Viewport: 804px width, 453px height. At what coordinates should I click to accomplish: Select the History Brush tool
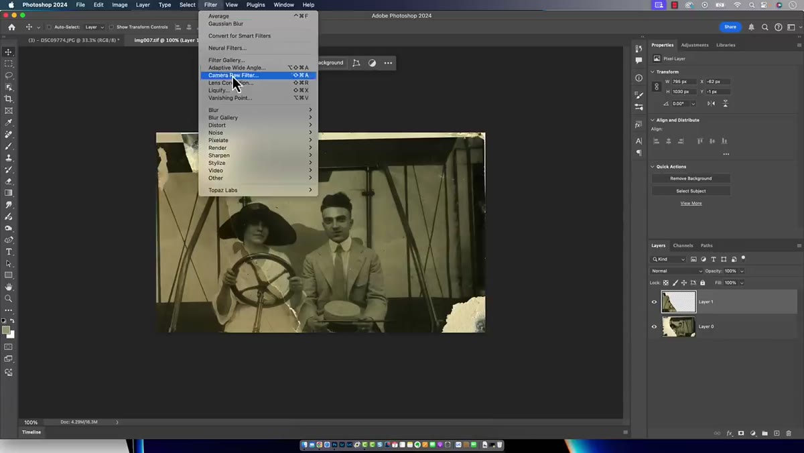click(9, 170)
